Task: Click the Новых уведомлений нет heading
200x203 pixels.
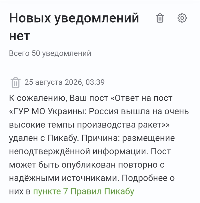Action: [x=74, y=27]
